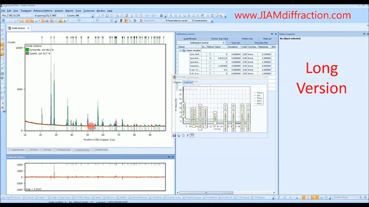Open the Reference Patterns menu
The width and height of the screenshot is (369, 207).
[x=43, y=11]
